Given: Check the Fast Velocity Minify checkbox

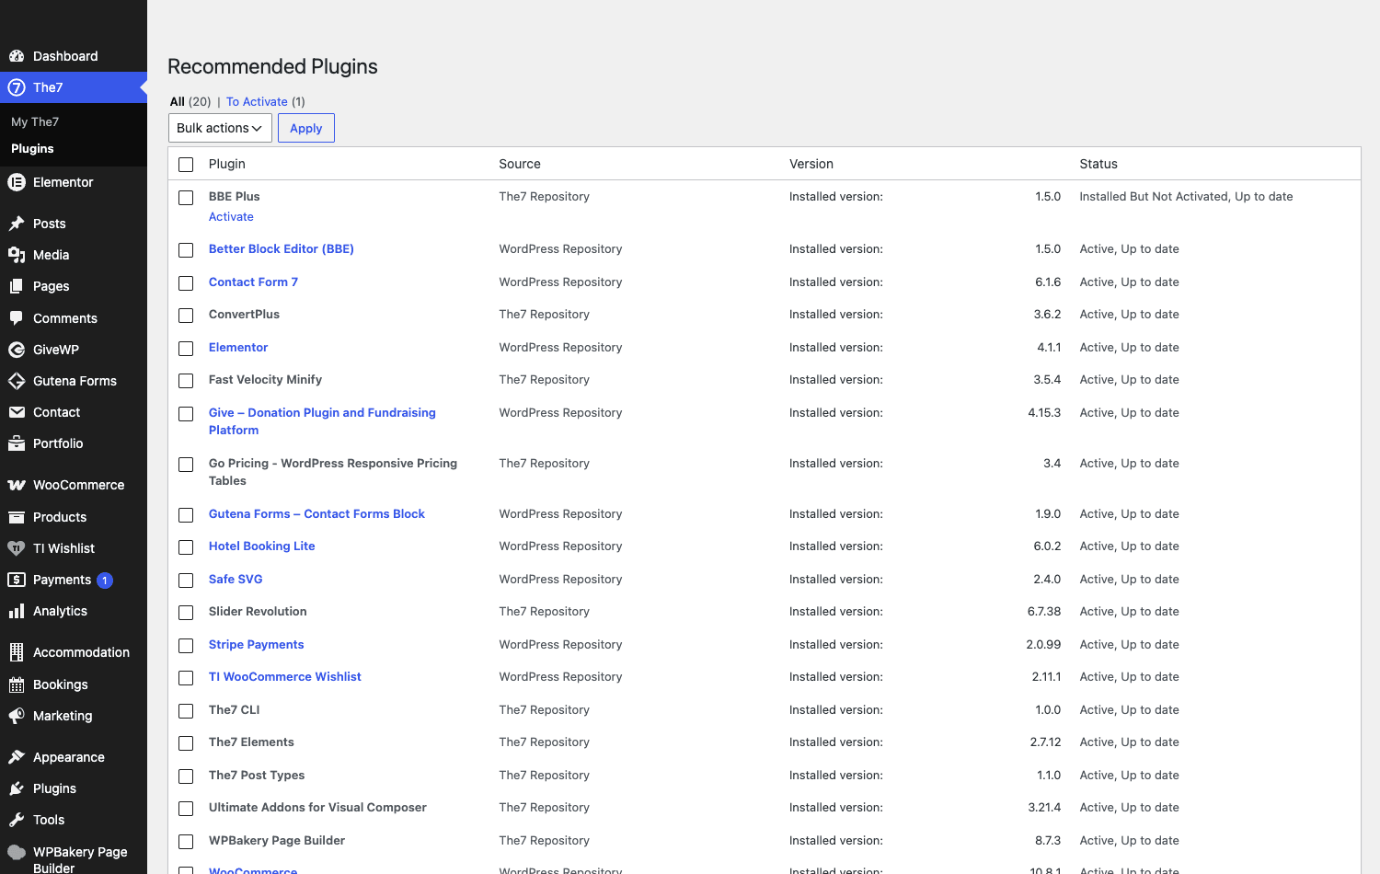Looking at the screenshot, I should pos(186,381).
